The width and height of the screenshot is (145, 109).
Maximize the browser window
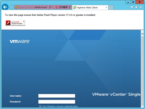[133, 2]
